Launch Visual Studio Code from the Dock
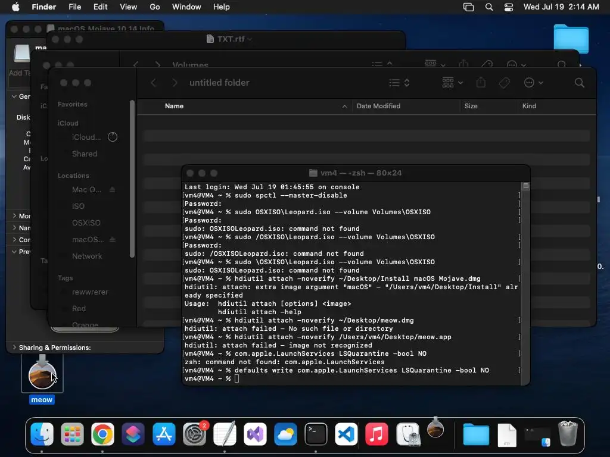 tap(346, 434)
